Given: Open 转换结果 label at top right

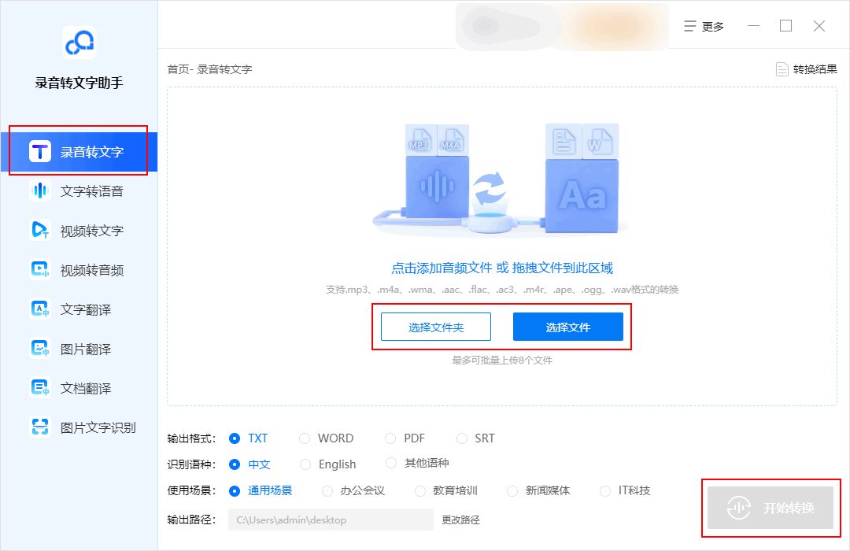Looking at the screenshot, I should tap(815, 69).
